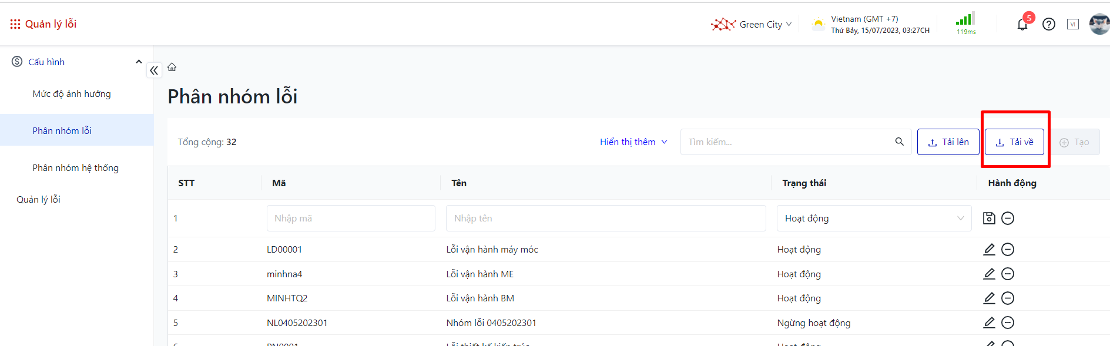Open the user avatar profile
This screenshot has height=346, width=1110.
click(1099, 24)
